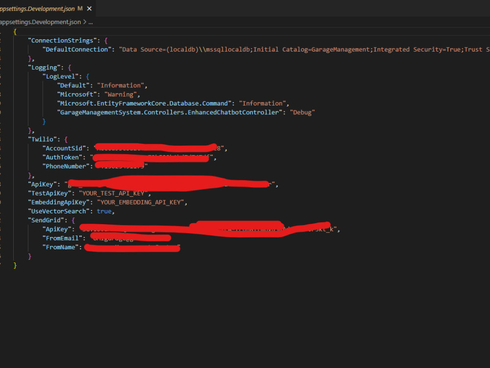Click the first "Information" value for Default
490x368 pixels.
tap(121, 85)
